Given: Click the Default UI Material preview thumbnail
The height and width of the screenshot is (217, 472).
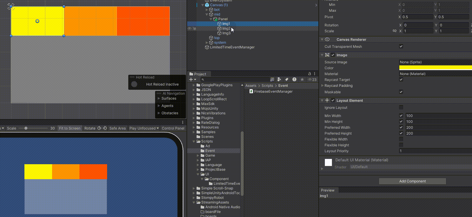Looking at the screenshot, I should pos(328,162).
